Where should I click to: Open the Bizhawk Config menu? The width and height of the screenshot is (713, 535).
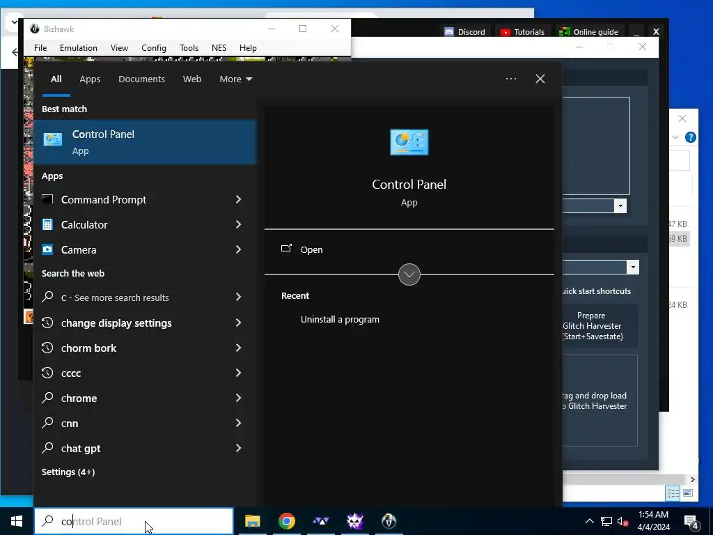point(154,48)
